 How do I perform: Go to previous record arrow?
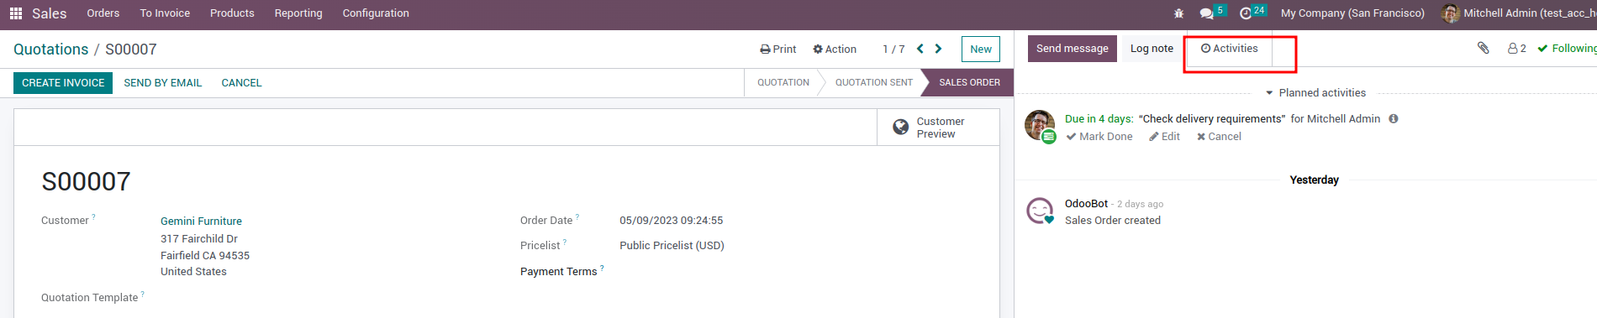920,49
